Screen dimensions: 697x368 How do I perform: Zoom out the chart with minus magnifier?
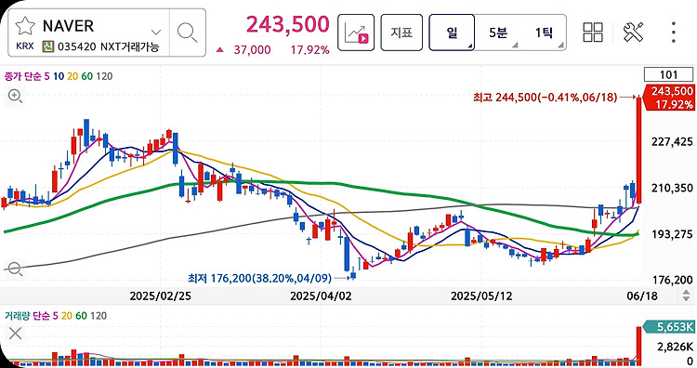coord(15,269)
